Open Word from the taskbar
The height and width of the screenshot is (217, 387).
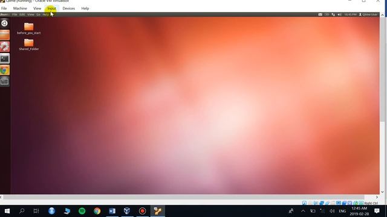pos(112,211)
